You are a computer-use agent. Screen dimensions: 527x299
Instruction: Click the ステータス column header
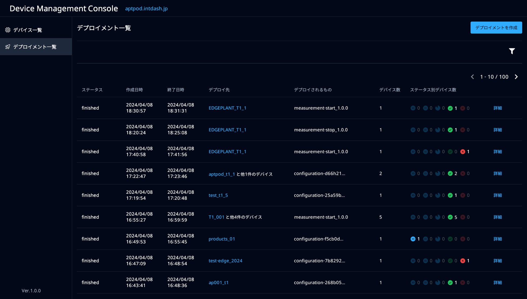coord(92,90)
